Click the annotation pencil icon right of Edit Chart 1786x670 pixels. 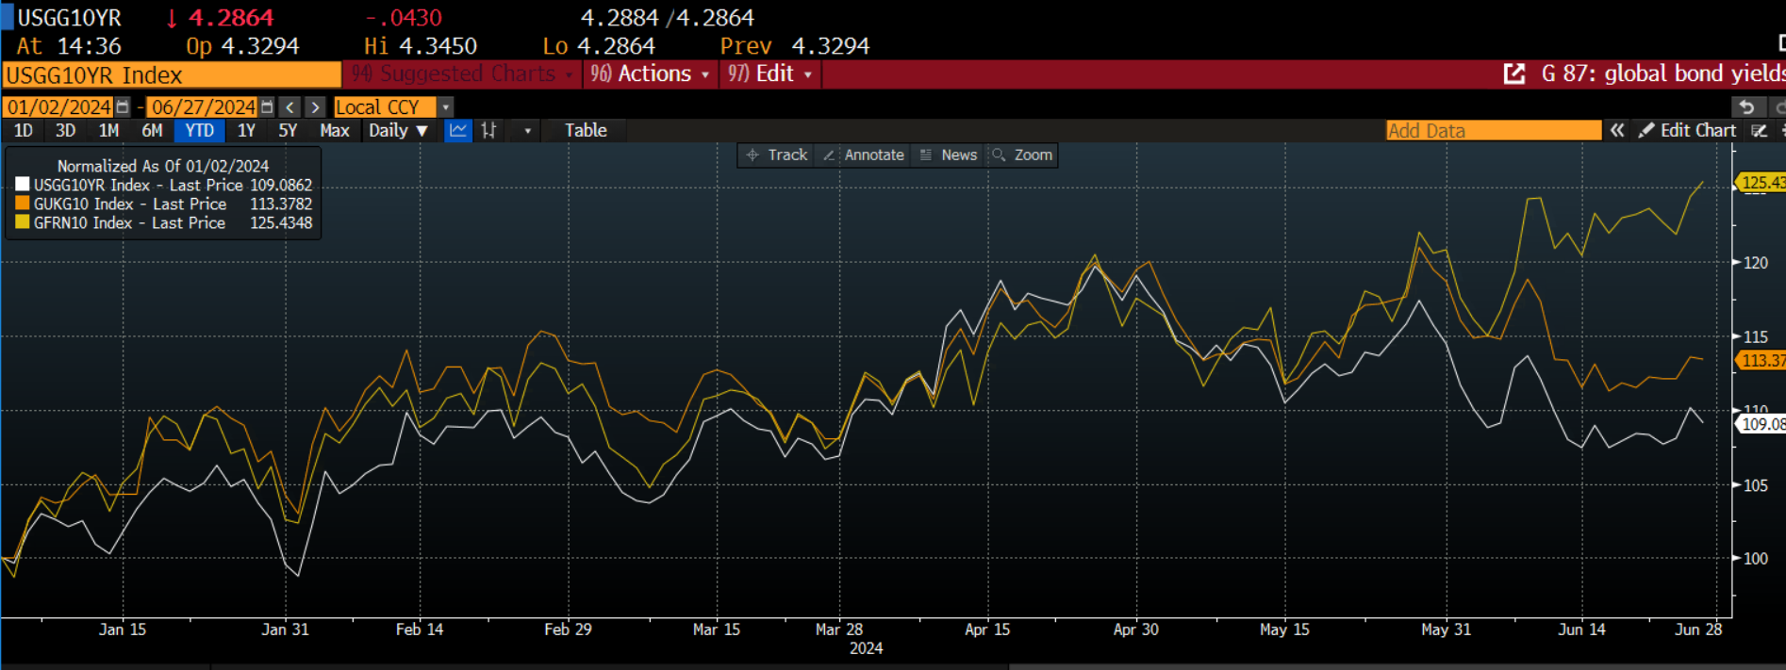(1759, 131)
